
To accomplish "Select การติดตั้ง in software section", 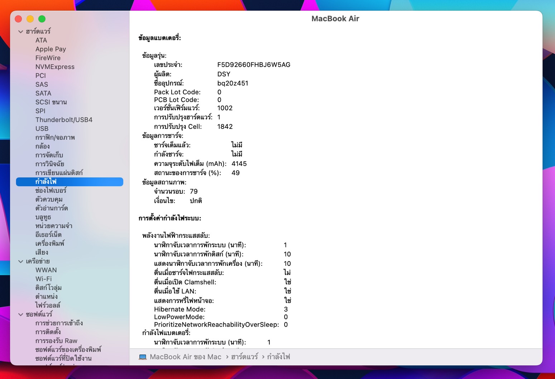I will coord(48,332).
